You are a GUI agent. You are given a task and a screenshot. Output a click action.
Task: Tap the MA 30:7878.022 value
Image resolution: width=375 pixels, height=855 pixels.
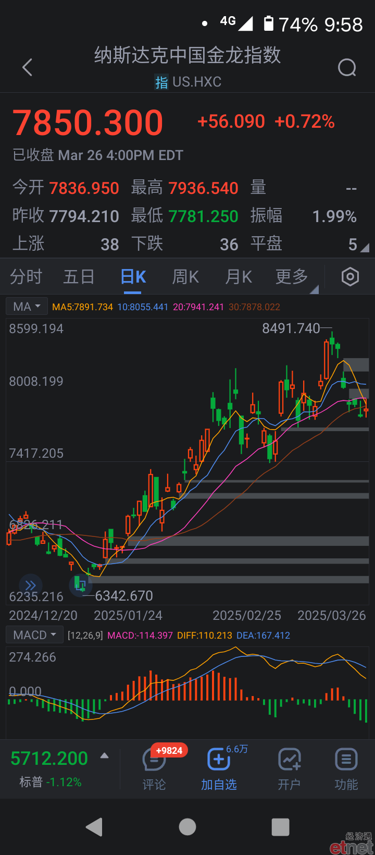(255, 307)
